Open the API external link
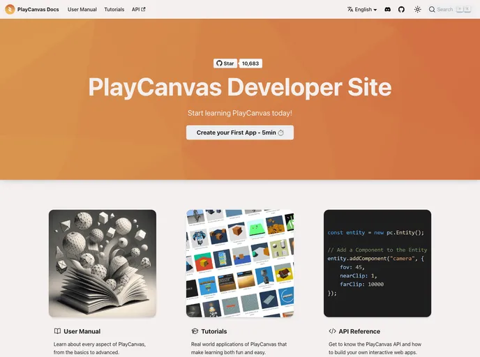 [x=138, y=10]
